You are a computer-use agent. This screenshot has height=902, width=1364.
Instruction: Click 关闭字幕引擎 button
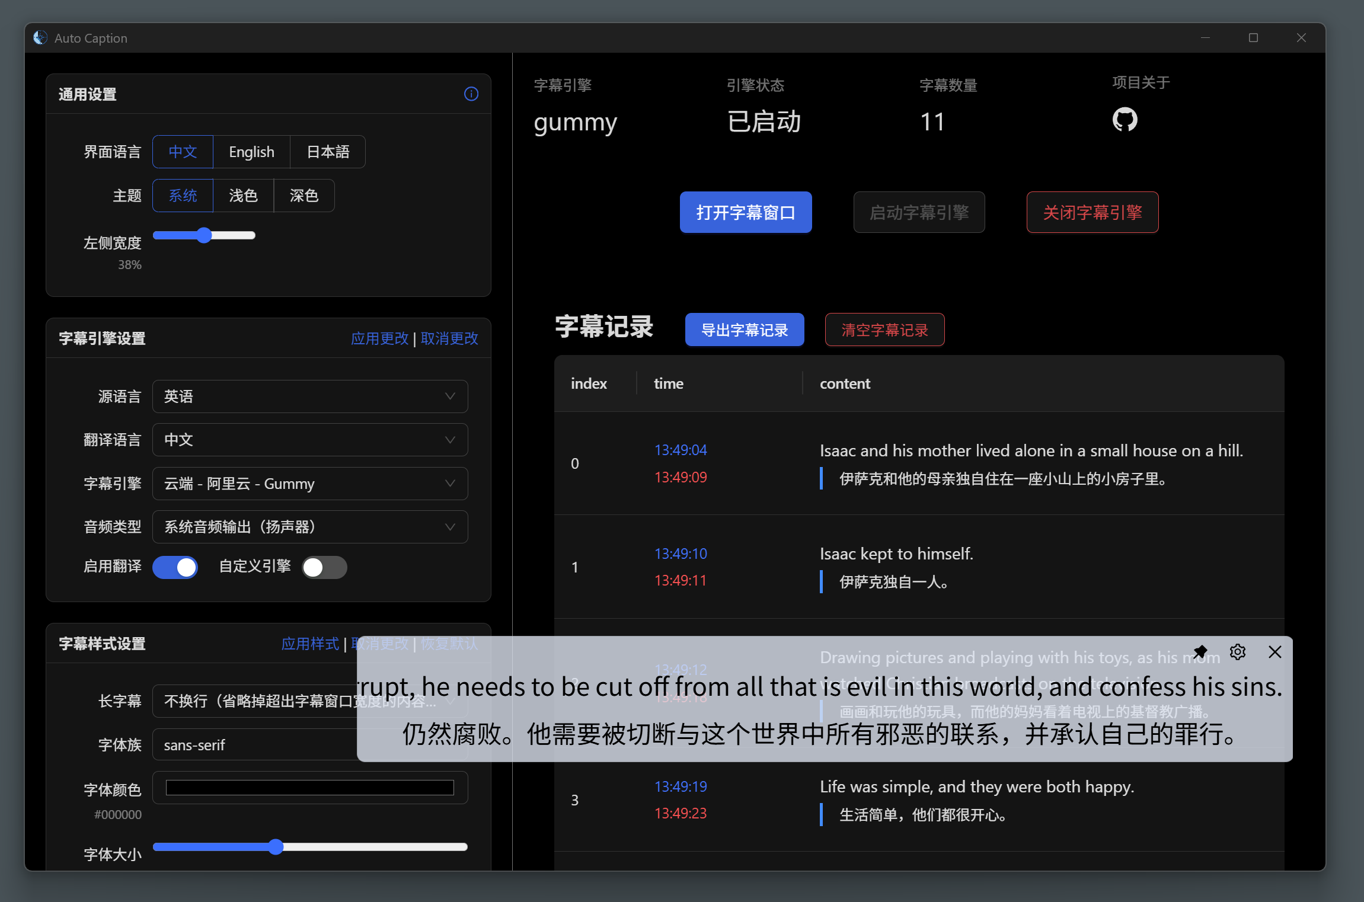click(x=1093, y=212)
